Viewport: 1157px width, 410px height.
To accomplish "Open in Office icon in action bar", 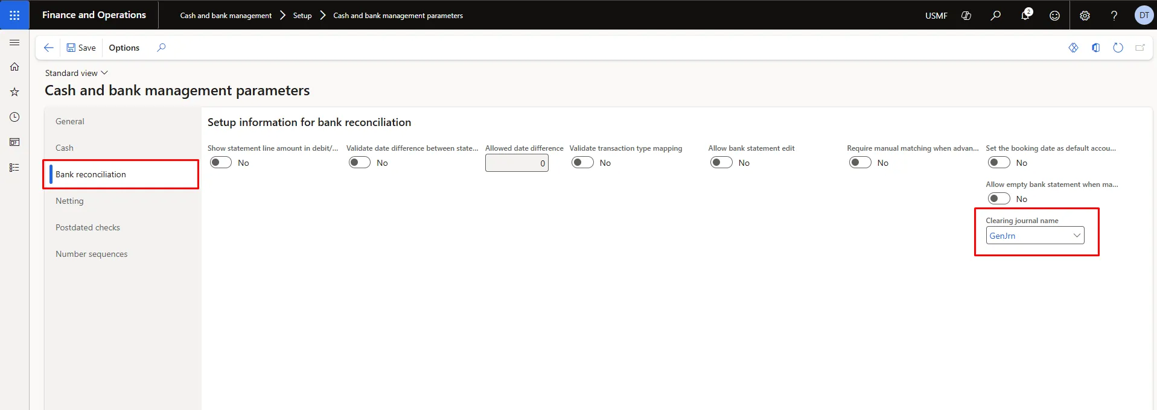I will 1096,48.
